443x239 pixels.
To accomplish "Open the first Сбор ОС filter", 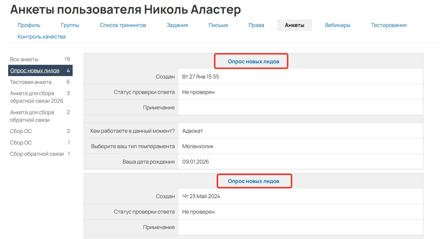I will click(21, 131).
